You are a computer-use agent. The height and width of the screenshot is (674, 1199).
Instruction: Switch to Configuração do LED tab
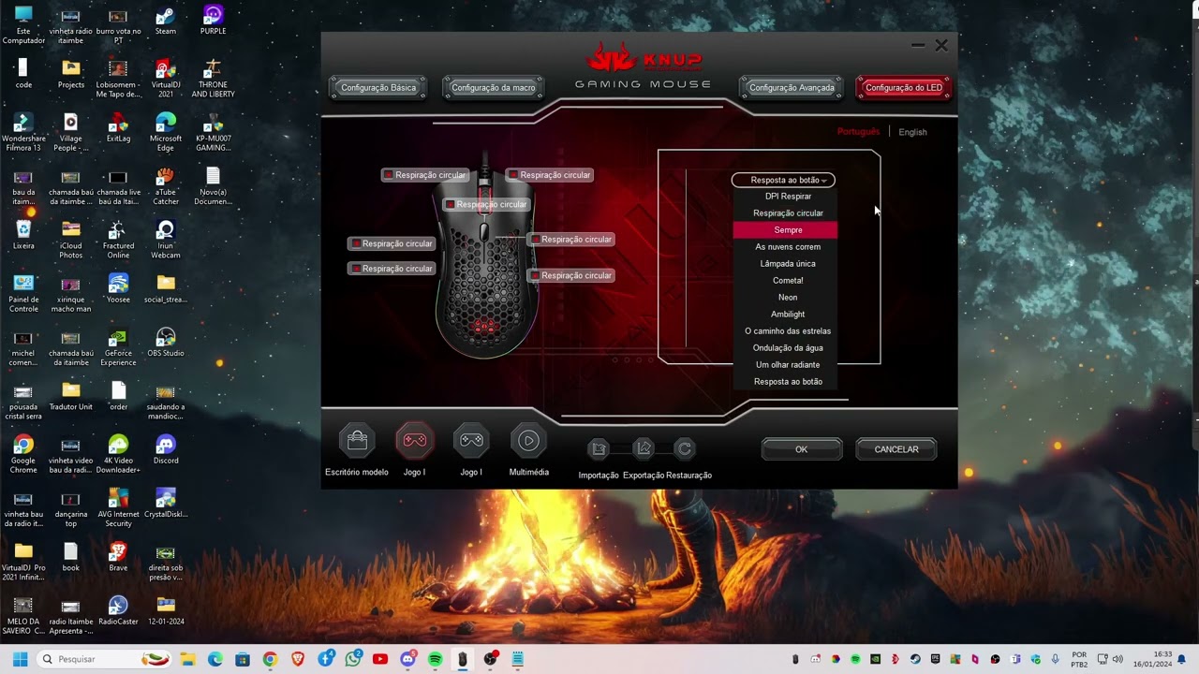(904, 88)
